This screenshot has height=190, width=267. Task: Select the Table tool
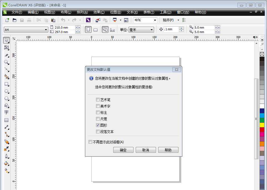6,120
